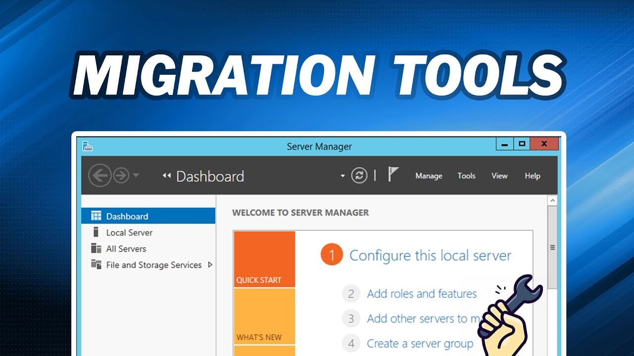Select the All Servers sidebar icon
This screenshot has height=356, width=634.
pyautogui.click(x=96, y=249)
